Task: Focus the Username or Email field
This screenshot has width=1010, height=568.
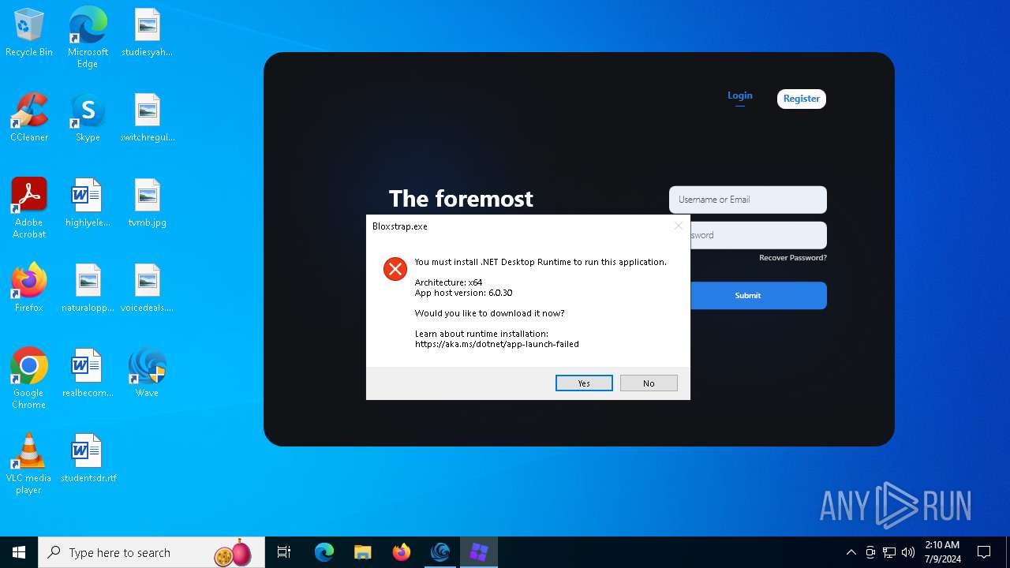Action: coord(748,200)
